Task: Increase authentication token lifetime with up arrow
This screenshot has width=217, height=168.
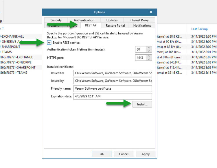Action: pyautogui.click(x=149, y=48)
